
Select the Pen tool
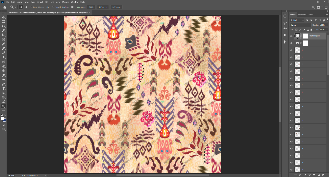click(4, 84)
